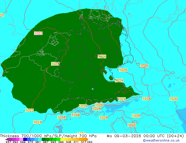Click the Height 700 hPa title text

coord(81,136)
